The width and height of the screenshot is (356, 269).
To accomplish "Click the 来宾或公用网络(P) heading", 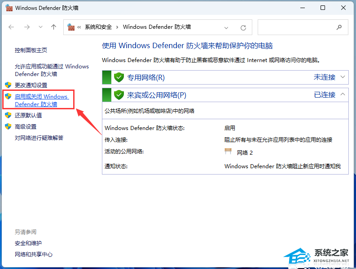I will point(157,95).
